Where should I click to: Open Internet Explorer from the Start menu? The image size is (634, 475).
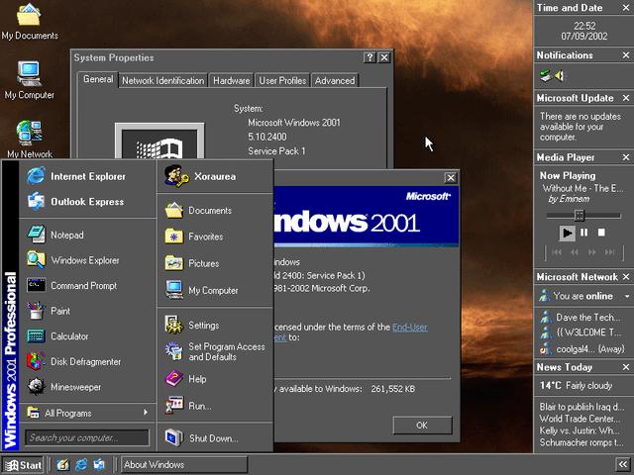coord(87,176)
